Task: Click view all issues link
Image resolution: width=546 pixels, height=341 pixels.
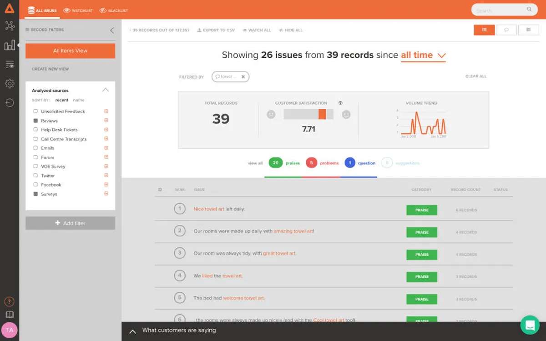Action: point(255,163)
